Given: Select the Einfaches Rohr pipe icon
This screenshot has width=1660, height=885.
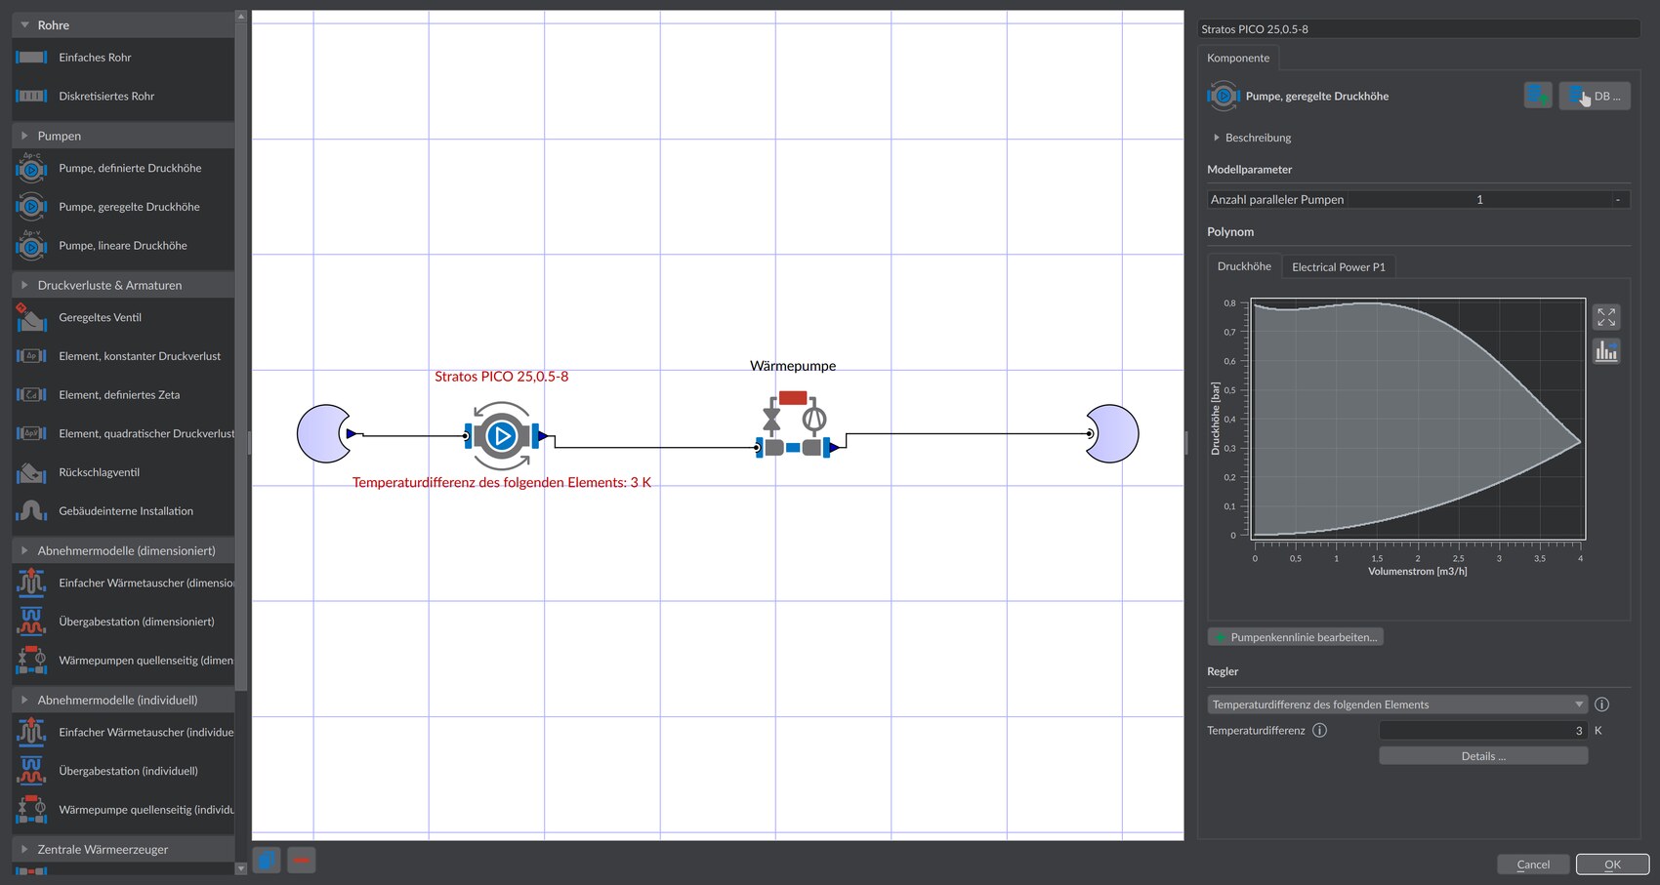Looking at the screenshot, I should 31,58.
